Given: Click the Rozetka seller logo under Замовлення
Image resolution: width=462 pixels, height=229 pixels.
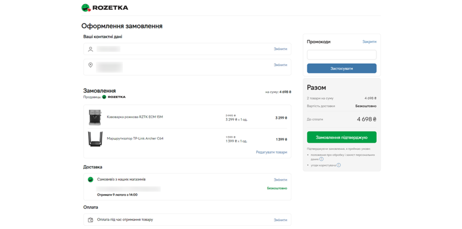Looking at the screenshot, I should pyautogui.click(x=114, y=97).
